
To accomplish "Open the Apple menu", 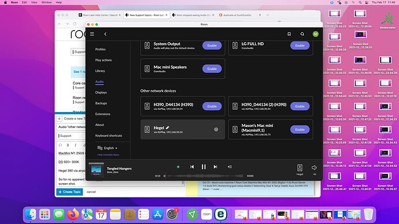I will tap(5, 2).
